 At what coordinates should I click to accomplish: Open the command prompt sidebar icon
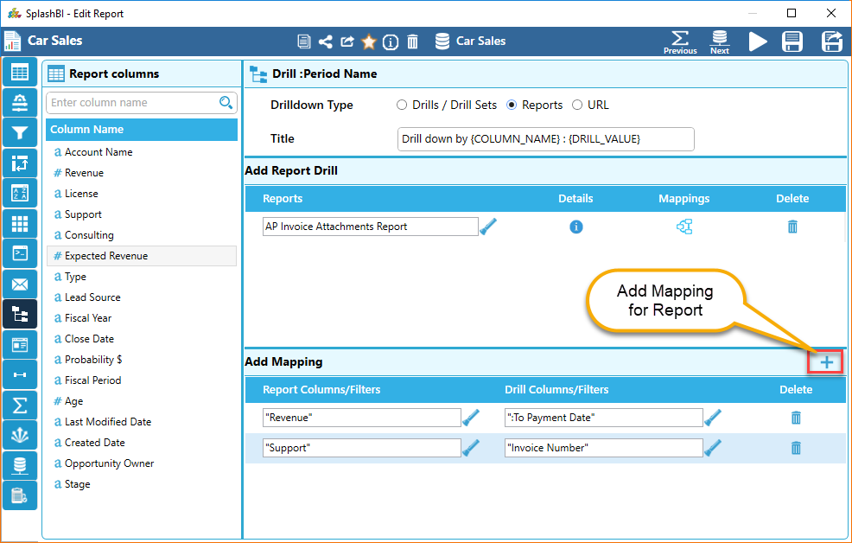tap(20, 253)
